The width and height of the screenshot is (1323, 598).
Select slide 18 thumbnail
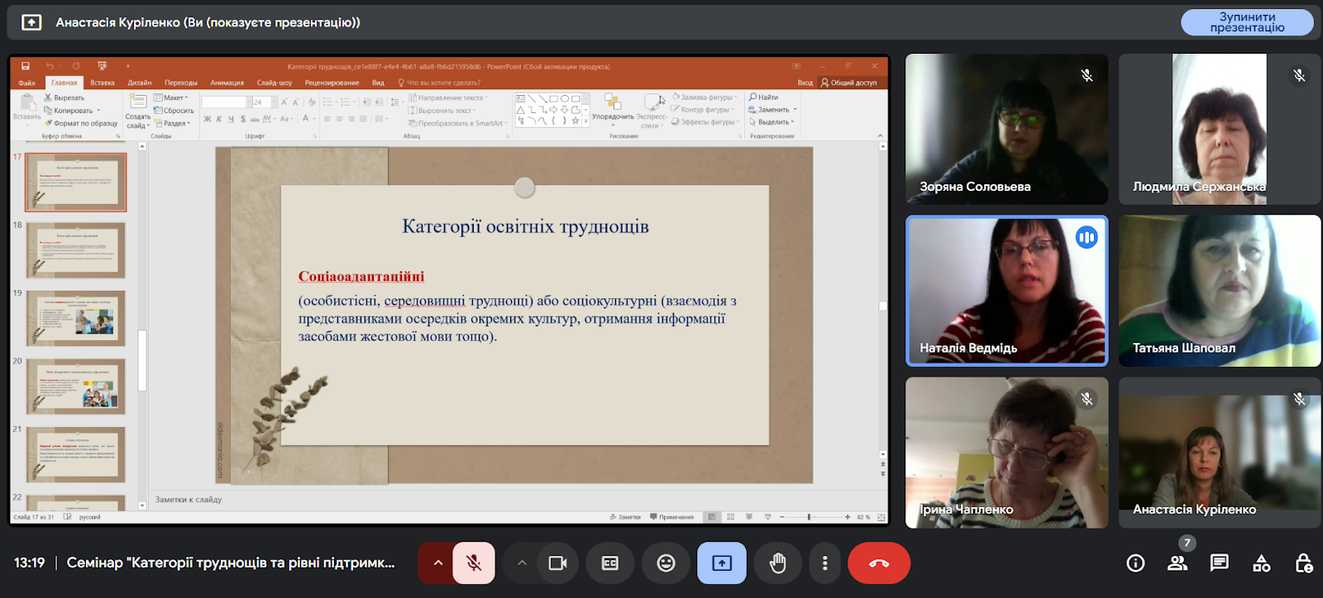[75, 250]
